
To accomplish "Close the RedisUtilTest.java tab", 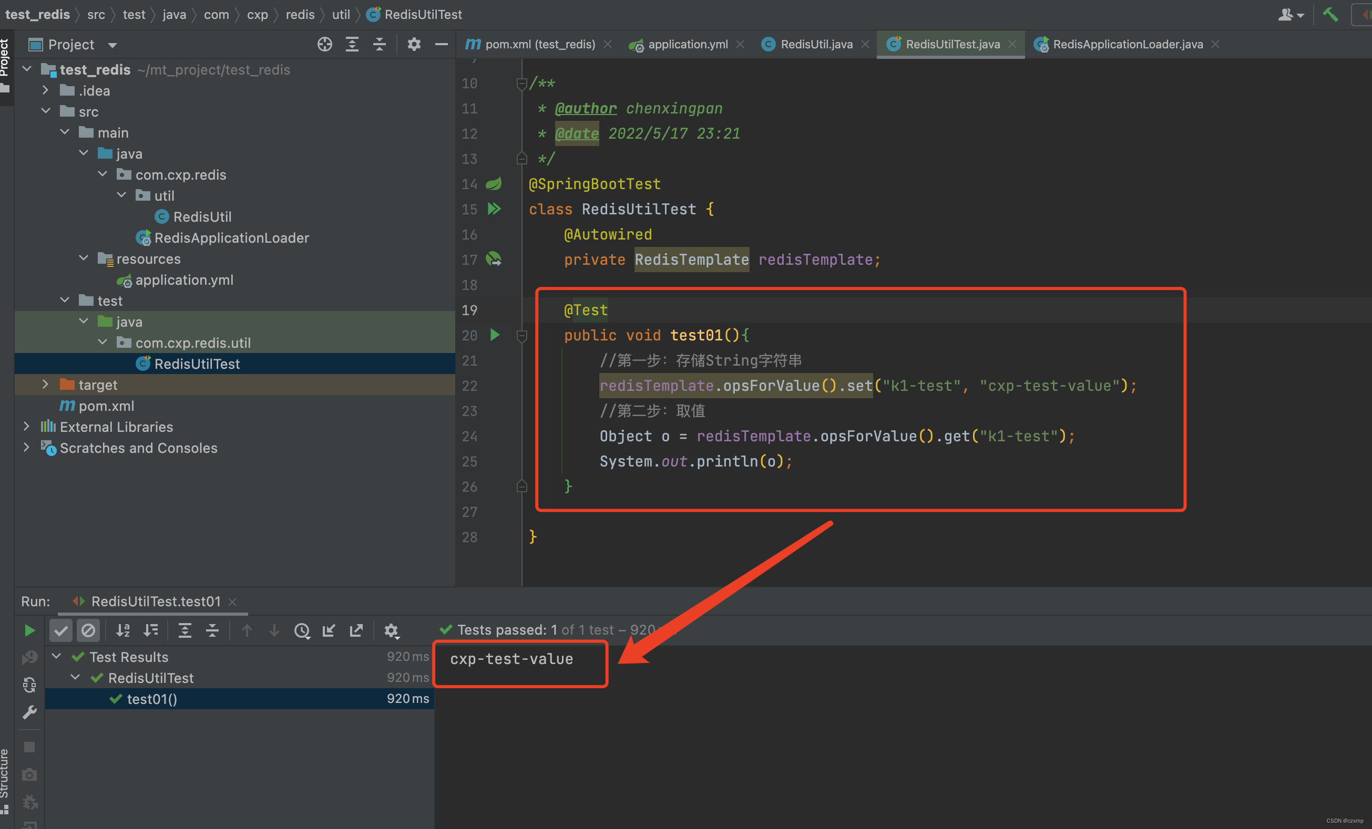I will click(x=1012, y=44).
